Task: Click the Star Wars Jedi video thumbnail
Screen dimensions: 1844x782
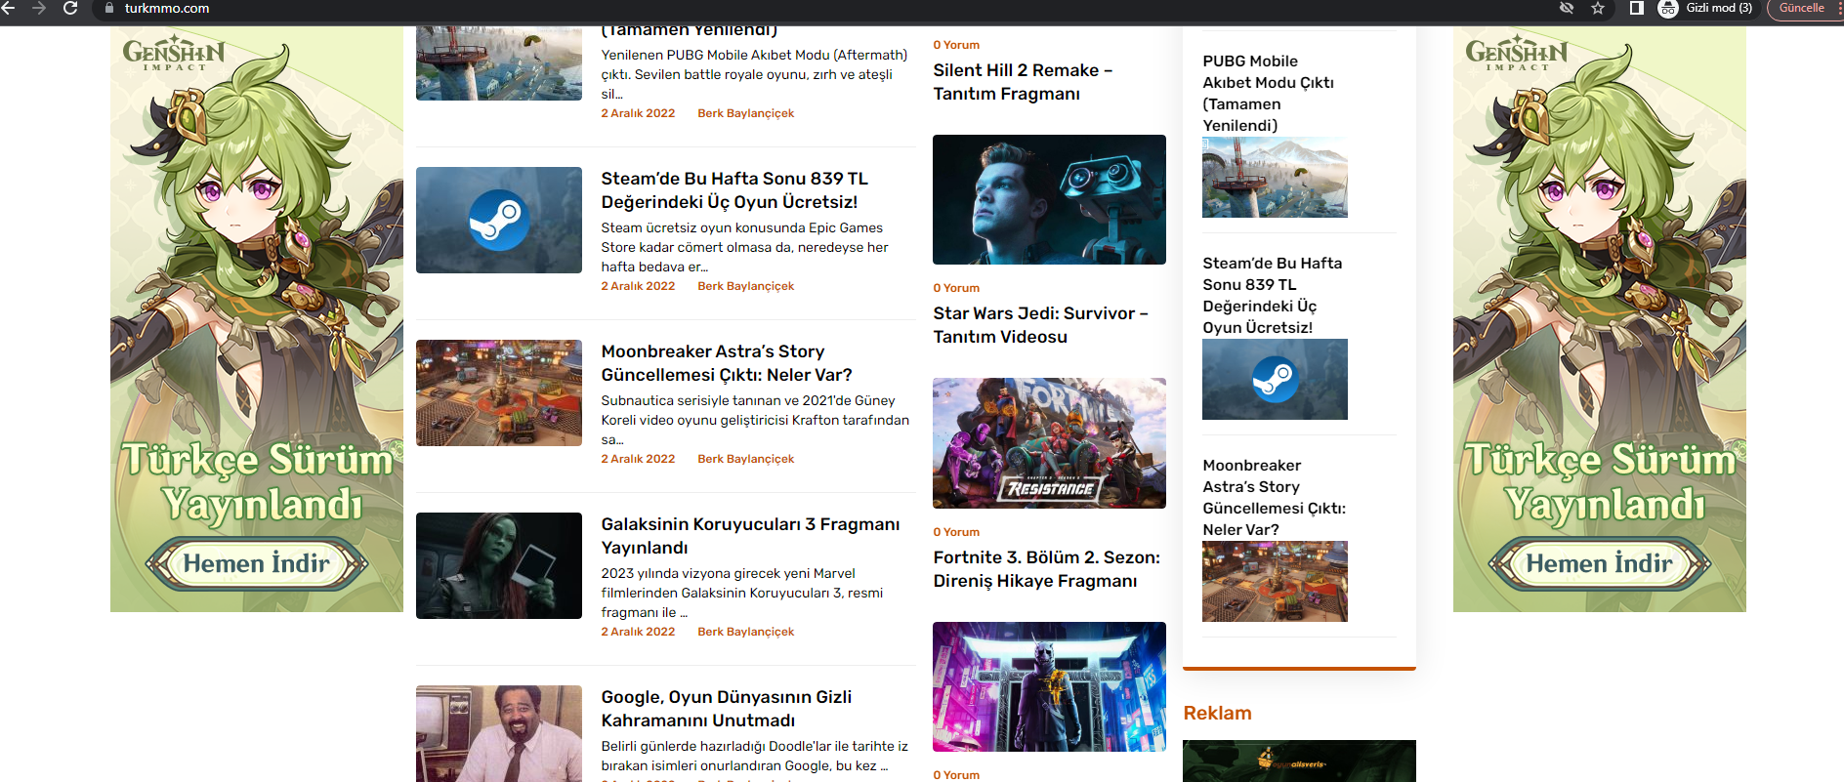Action: coord(1049,199)
